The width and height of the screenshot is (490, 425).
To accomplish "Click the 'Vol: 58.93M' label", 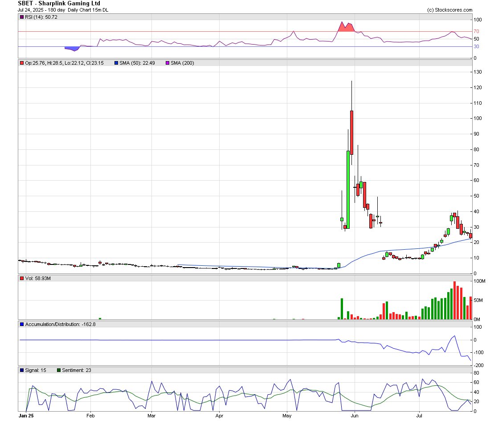I will [38, 278].
